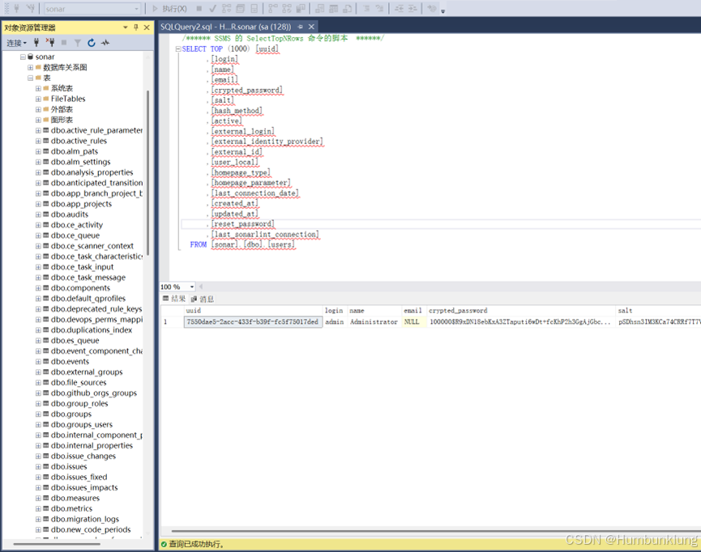
Task: Select the dbo.components table
Action: 80,288
